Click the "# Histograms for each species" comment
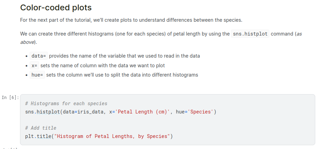The height and width of the screenshot is (149, 318). [66, 103]
